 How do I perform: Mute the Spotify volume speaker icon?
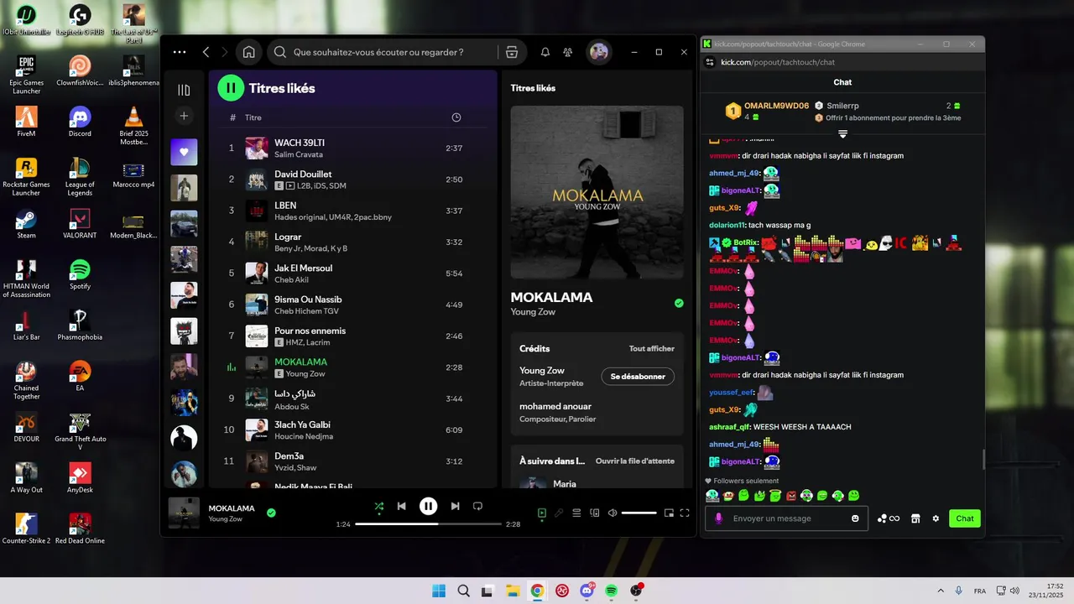click(x=613, y=513)
